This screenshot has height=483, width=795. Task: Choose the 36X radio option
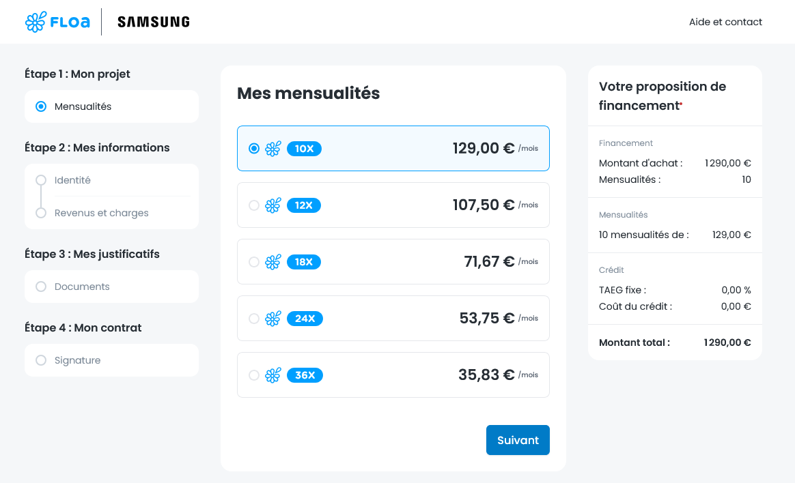(254, 375)
